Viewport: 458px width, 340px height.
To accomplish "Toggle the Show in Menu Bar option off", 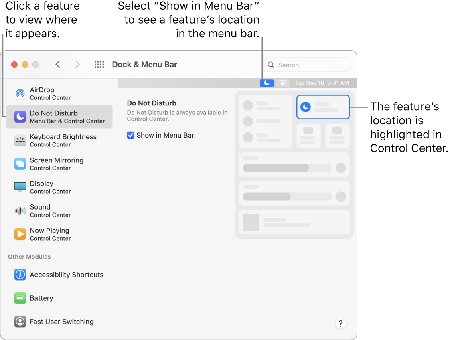I will 130,135.
